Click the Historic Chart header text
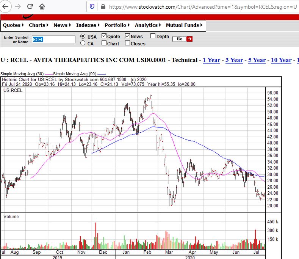Screen dimensions: 299x259 click(x=74, y=79)
